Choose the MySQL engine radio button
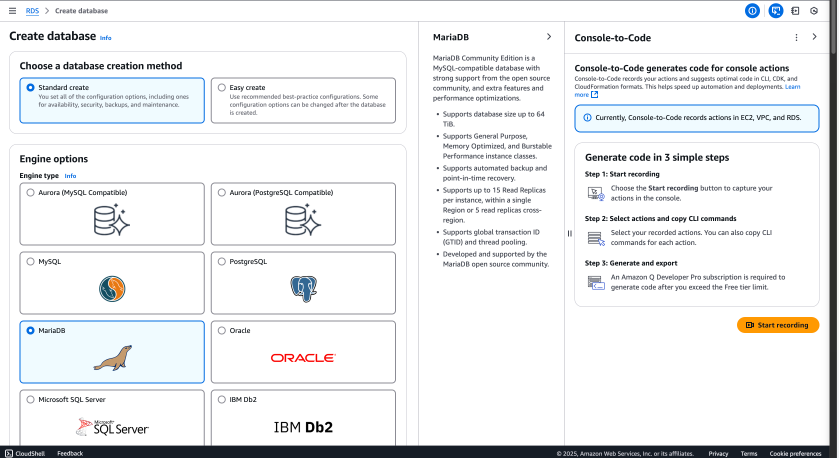Viewport: 839px width, 458px height. (30, 261)
